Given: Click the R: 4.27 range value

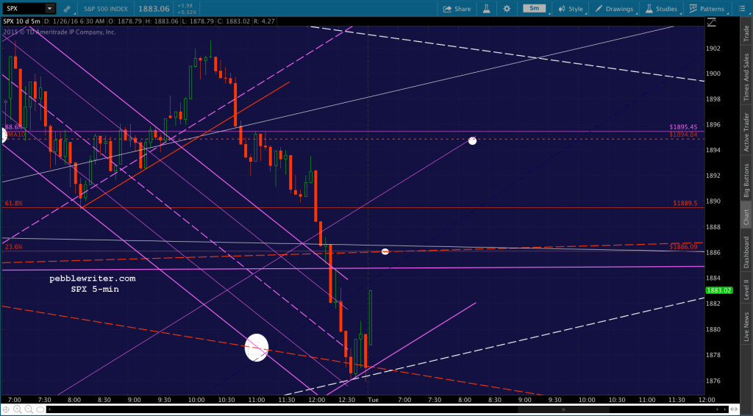Looking at the screenshot, I should tap(265, 21).
